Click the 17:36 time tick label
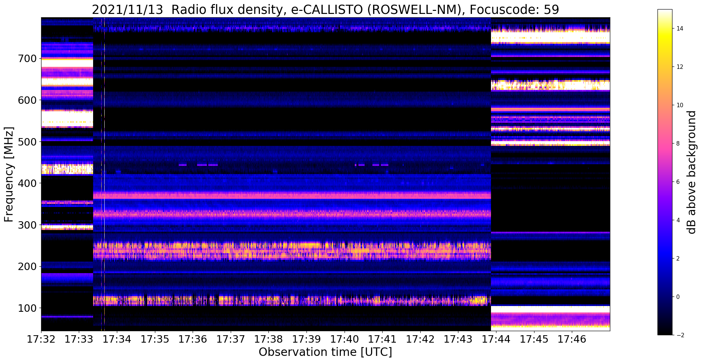Image resolution: width=702 pixels, height=362 pixels. point(193,339)
